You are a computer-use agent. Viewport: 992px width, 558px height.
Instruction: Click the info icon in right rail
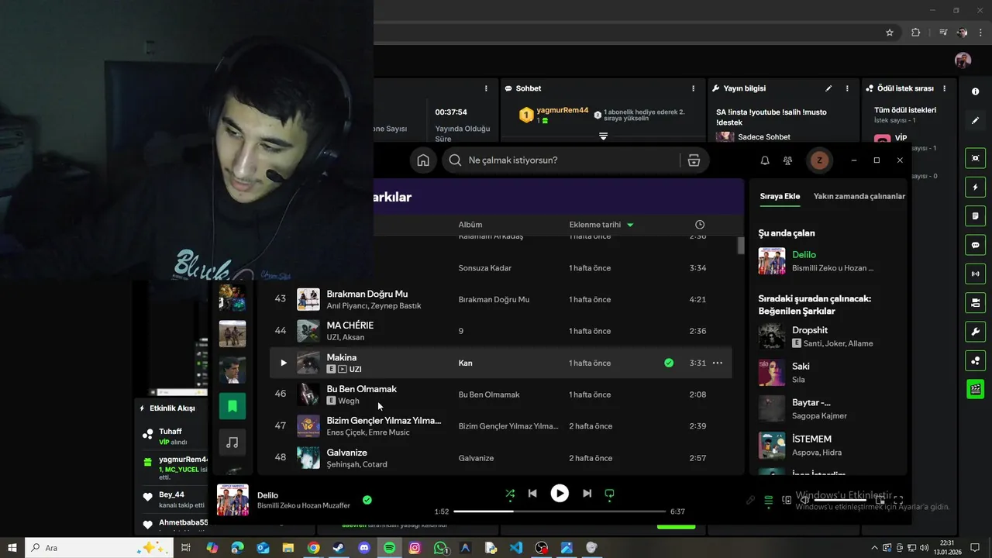pos(975,91)
